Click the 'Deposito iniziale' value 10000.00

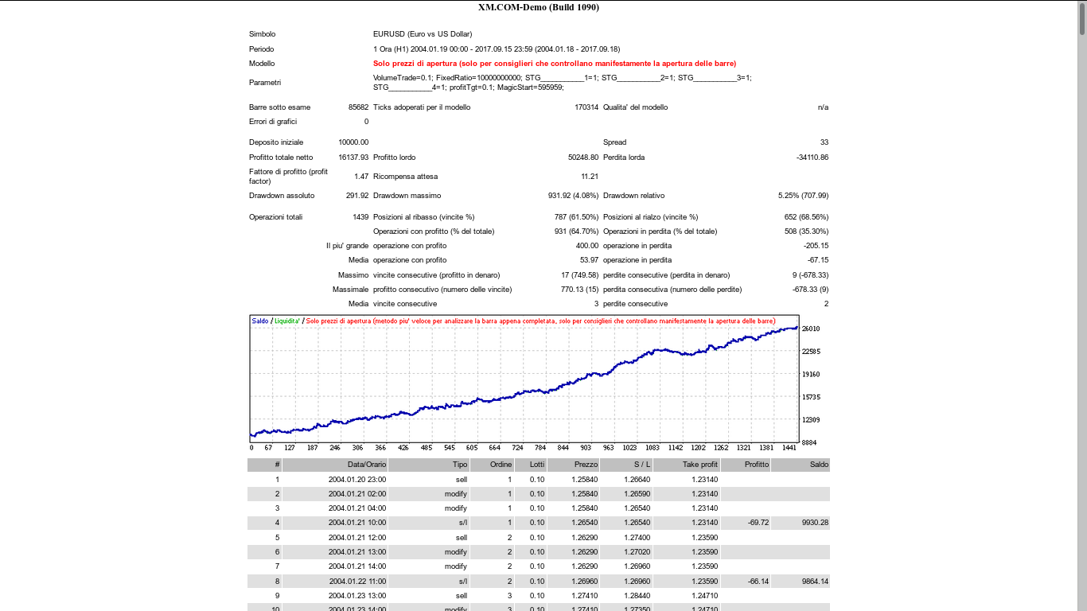click(x=353, y=142)
